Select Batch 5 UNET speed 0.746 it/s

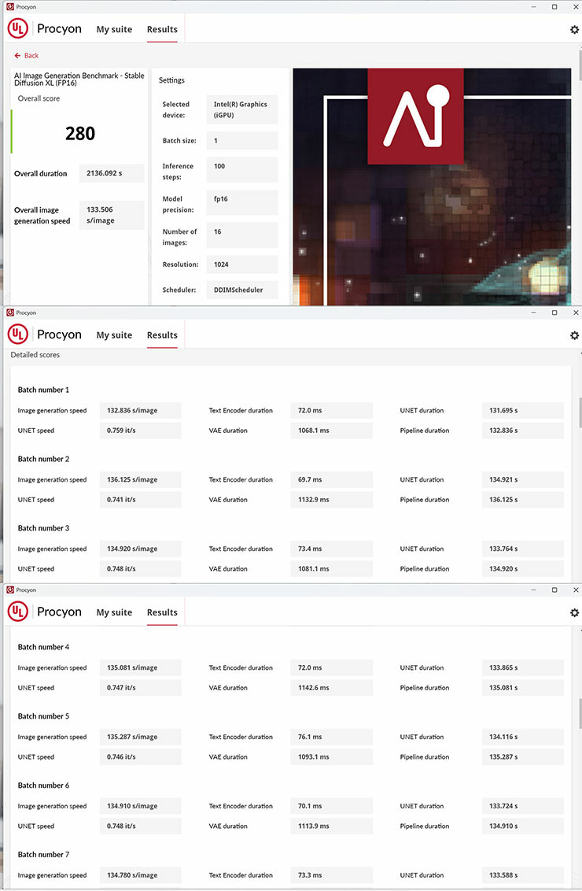pyautogui.click(x=140, y=757)
